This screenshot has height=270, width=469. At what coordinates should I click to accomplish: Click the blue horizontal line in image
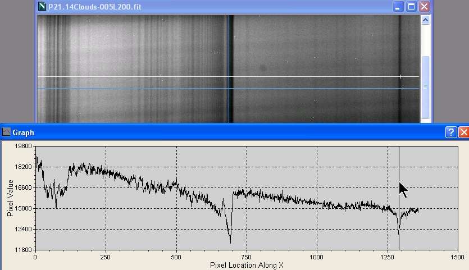point(169,88)
